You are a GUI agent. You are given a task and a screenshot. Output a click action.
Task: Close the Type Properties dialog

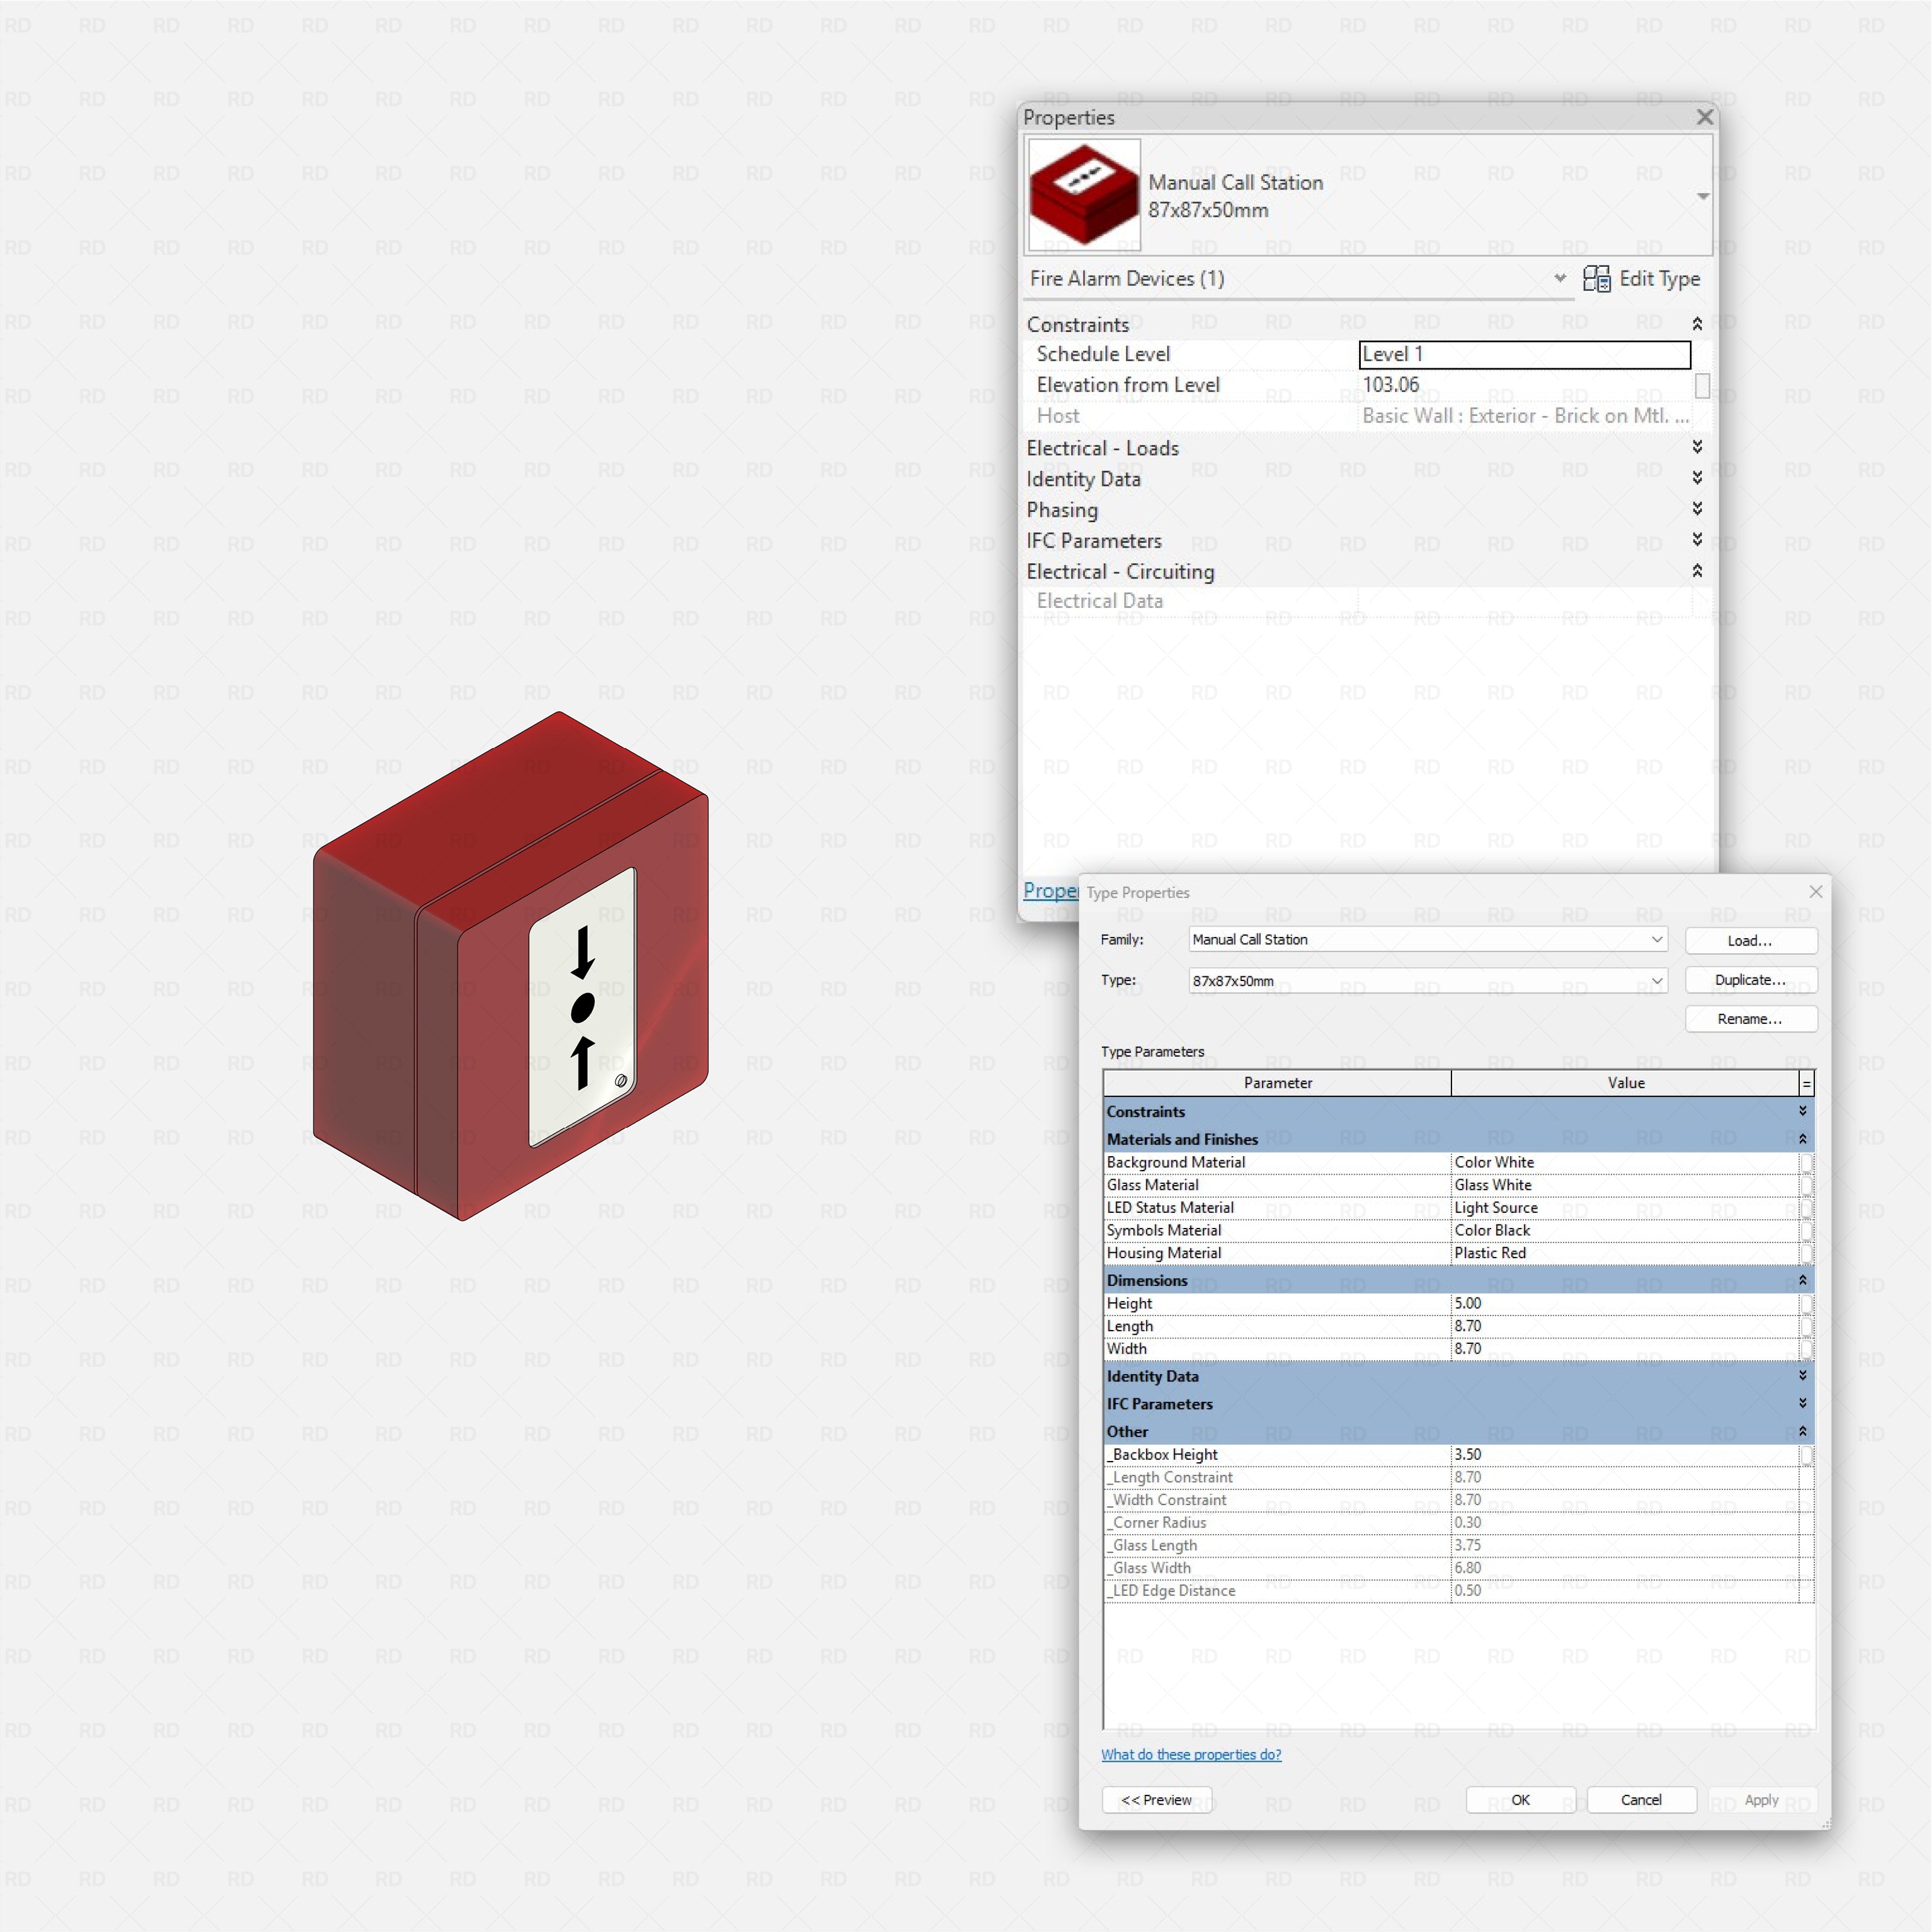1815,891
